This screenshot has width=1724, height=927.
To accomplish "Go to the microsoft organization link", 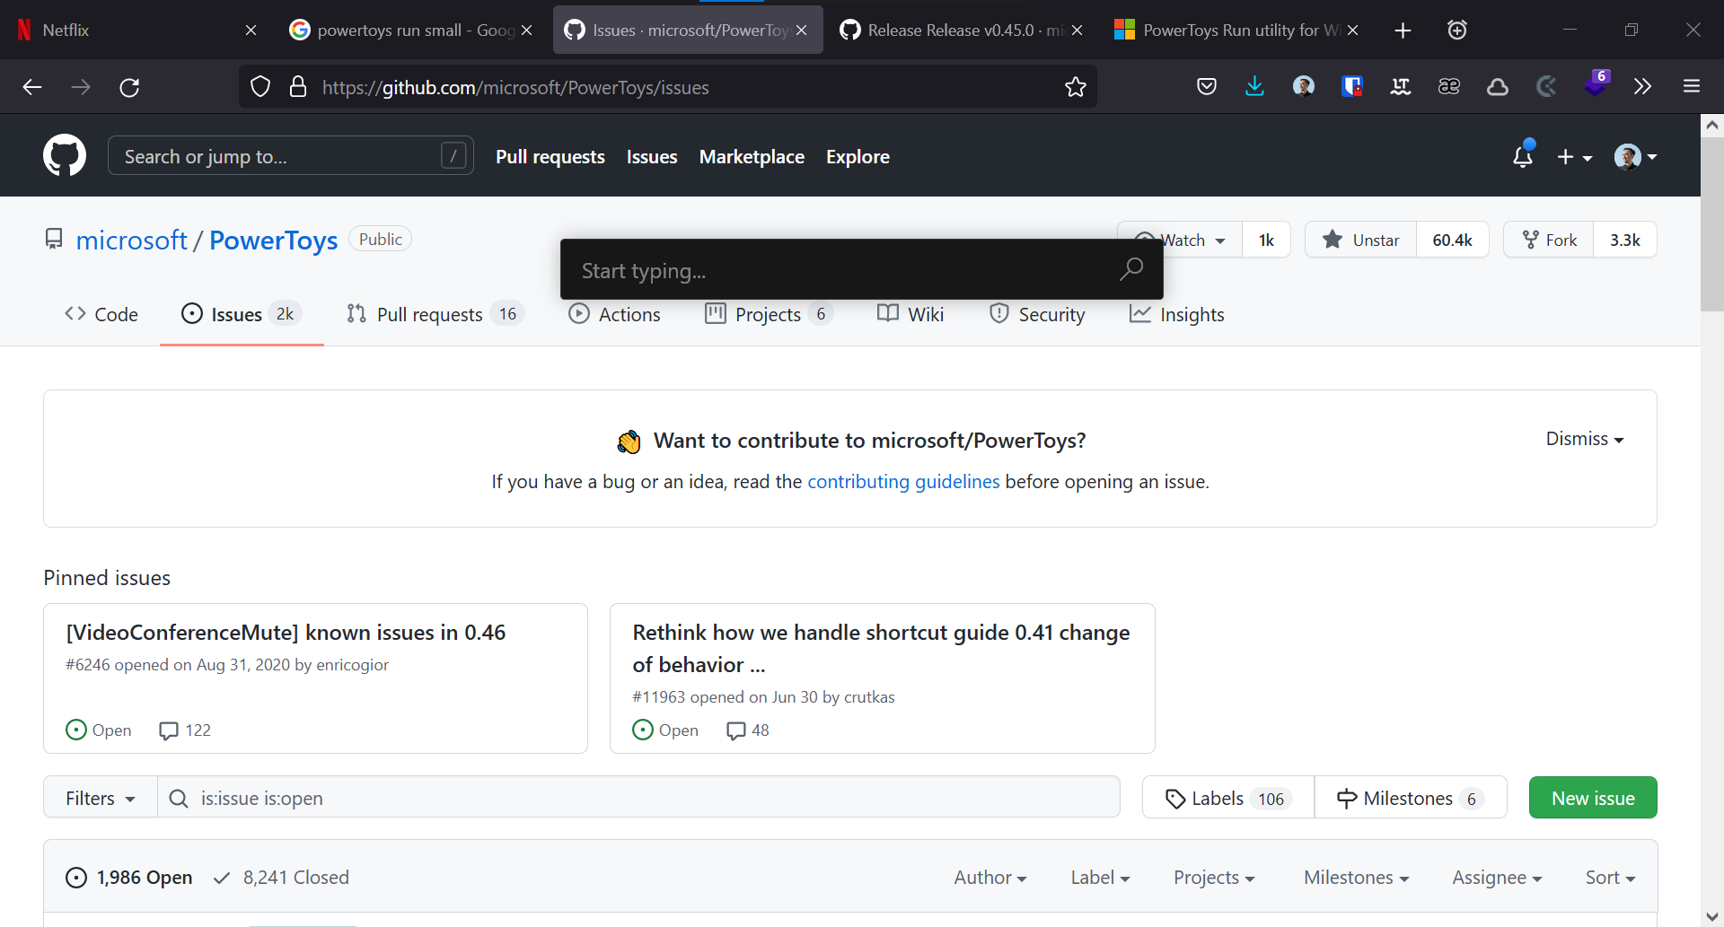I will pos(131,240).
